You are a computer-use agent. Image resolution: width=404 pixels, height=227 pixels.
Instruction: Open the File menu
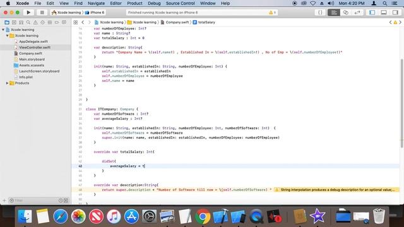(38, 3)
